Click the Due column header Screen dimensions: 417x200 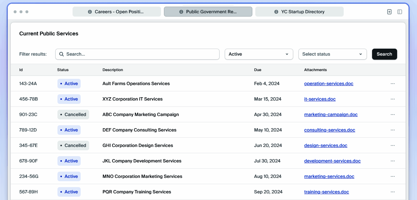click(257, 70)
